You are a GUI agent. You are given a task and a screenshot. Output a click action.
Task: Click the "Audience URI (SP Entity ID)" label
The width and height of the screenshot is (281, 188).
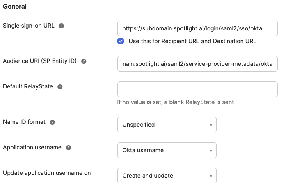[40, 61]
